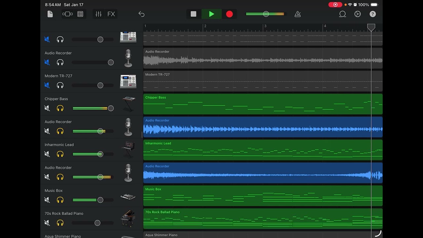This screenshot has width=423, height=238.
Task: Select the 70s Rock Ballad Piano icon
Action: pos(128,218)
